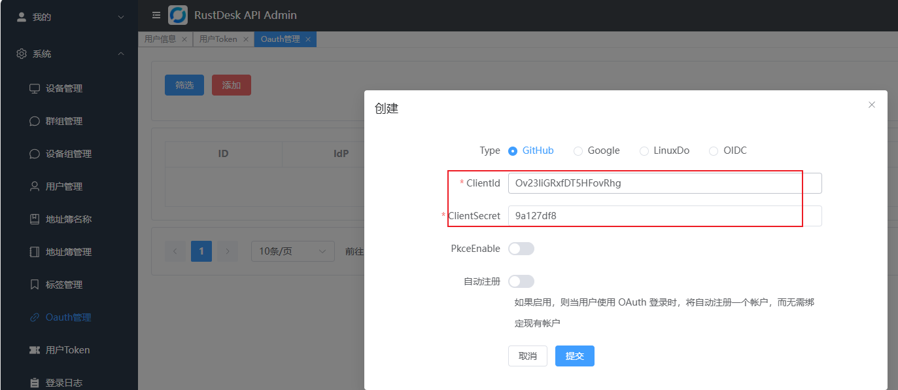Click the sidebar collapse hamburger icon
Screen dimensions: 898x390
[x=156, y=15]
